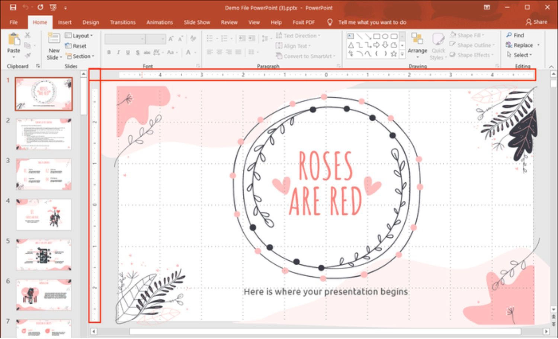Open the Shape Outline color menu
This screenshot has height=339, width=558.
472,45
